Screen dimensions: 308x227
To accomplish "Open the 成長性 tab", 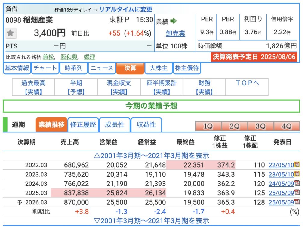I will coord(115,125).
